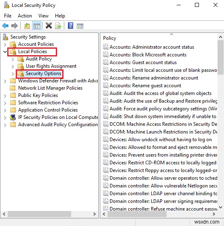Screen dimensions: 224x226
Task: Click icon beside Accounts: Guest account status
Action: (x=106, y=62)
